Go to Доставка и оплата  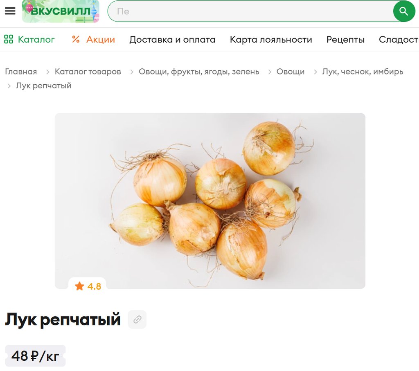pyautogui.click(x=172, y=40)
